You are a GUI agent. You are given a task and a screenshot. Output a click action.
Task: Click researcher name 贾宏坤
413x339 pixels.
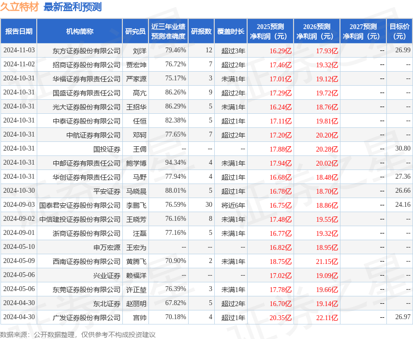point(136,64)
